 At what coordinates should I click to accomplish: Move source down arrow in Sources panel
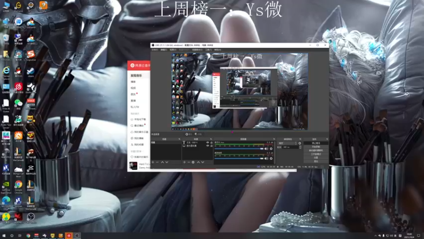coord(203,162)
